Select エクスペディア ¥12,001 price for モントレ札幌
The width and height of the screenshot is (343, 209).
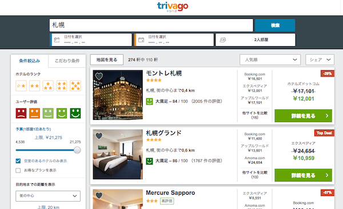click(x=254, y=89)
